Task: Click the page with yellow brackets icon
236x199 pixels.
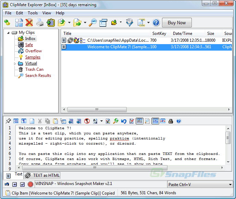Action: tap(141, 23)
